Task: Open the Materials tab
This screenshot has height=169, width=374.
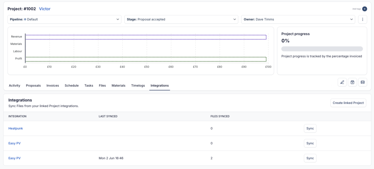Action: point(118,86)
